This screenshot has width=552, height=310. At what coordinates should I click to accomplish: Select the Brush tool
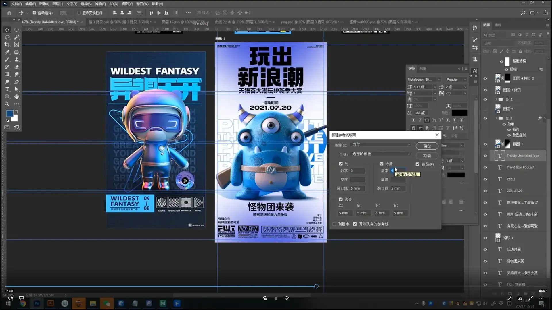coord(7,60)
